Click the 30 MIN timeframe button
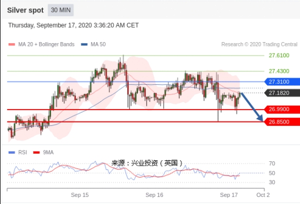300x204 pixels. point(61,10)
